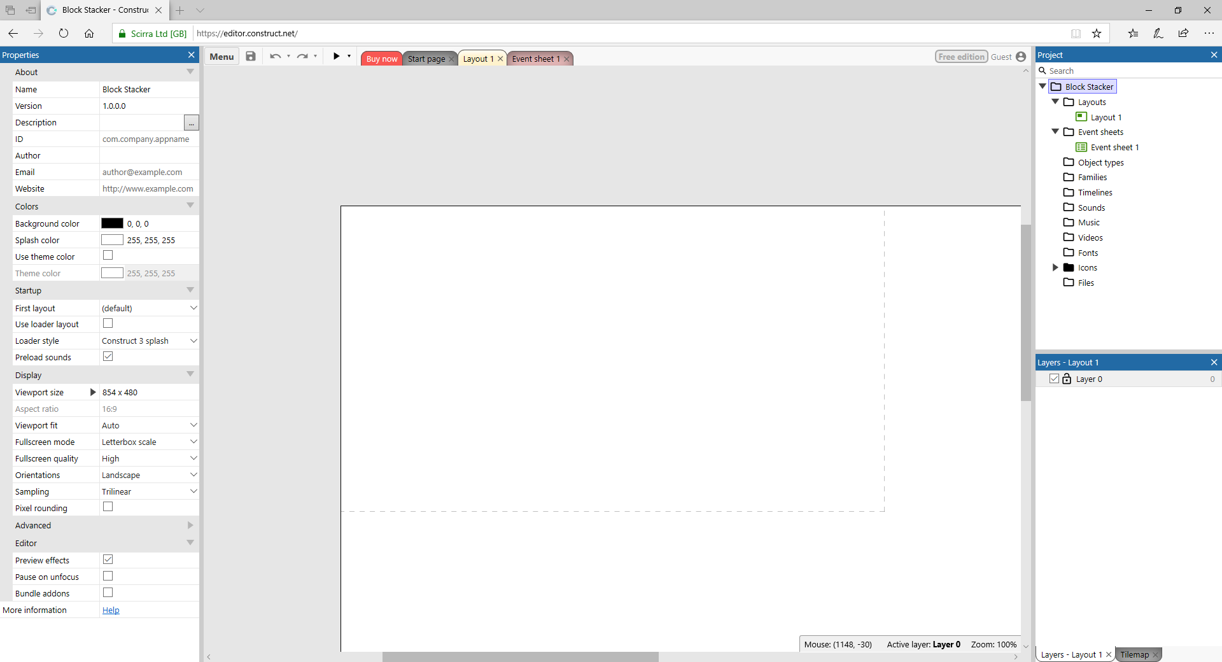Expand the Icons folder

coord(1056,267)
